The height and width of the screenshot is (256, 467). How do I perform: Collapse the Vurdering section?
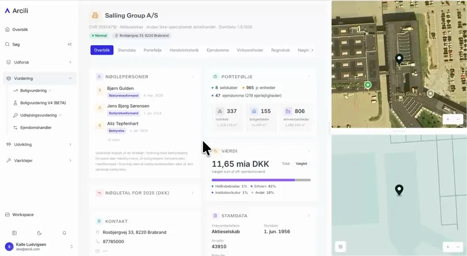tap(39, 78)
